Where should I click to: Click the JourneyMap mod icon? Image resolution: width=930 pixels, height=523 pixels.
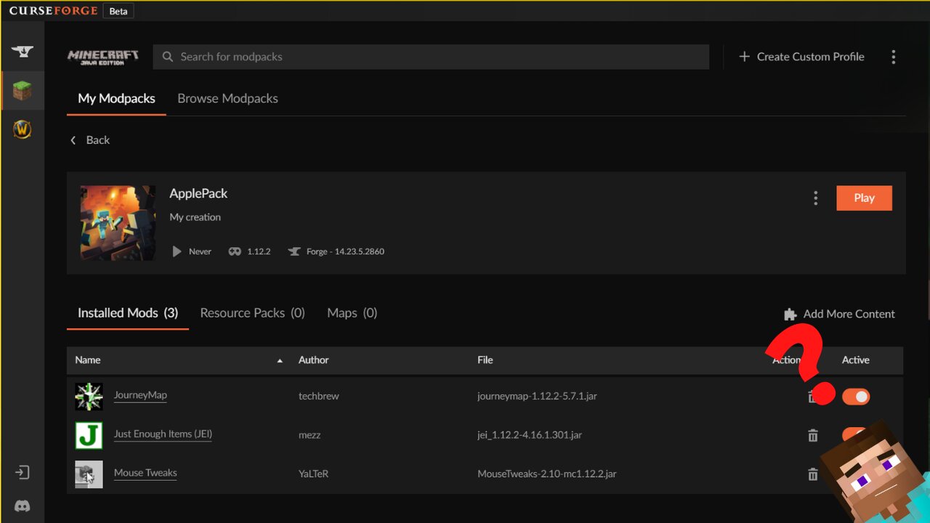pos(89,397)
